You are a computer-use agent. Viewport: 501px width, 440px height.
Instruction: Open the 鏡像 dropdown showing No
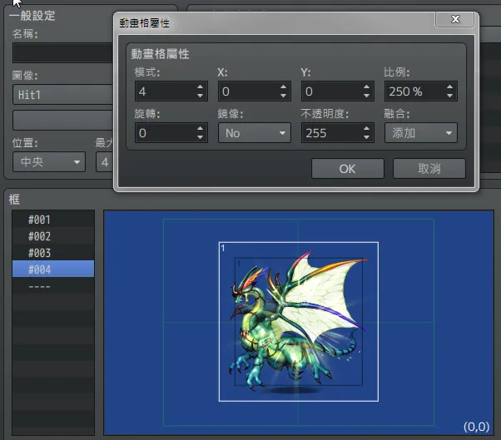(x=254, y=133)
